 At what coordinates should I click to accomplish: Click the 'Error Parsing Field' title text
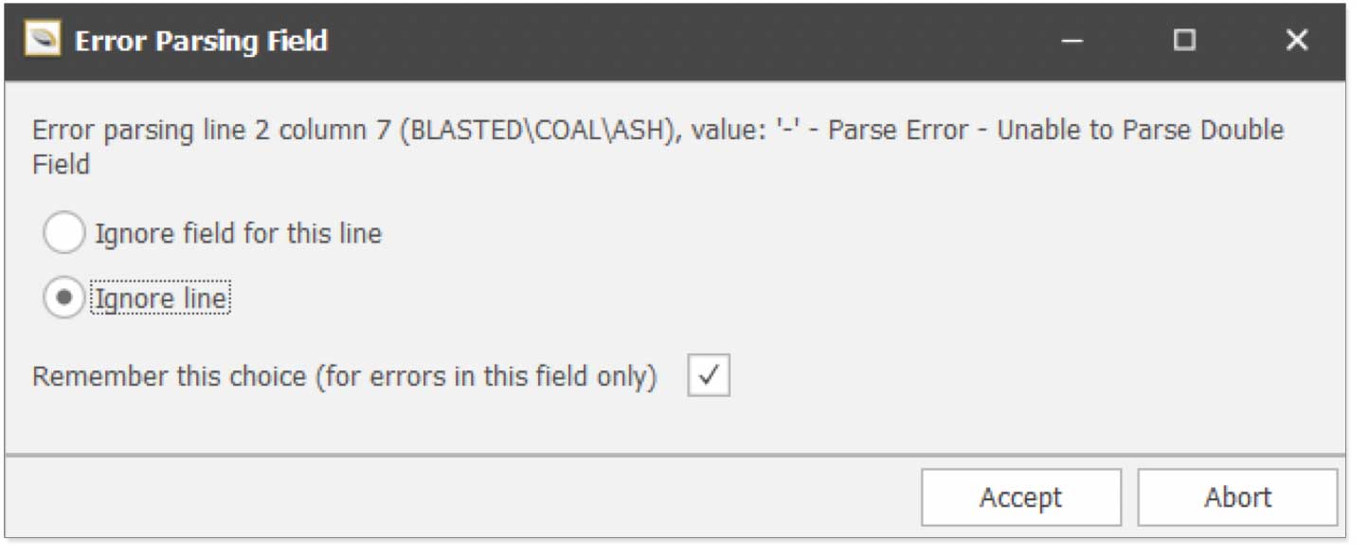point(201,41)
